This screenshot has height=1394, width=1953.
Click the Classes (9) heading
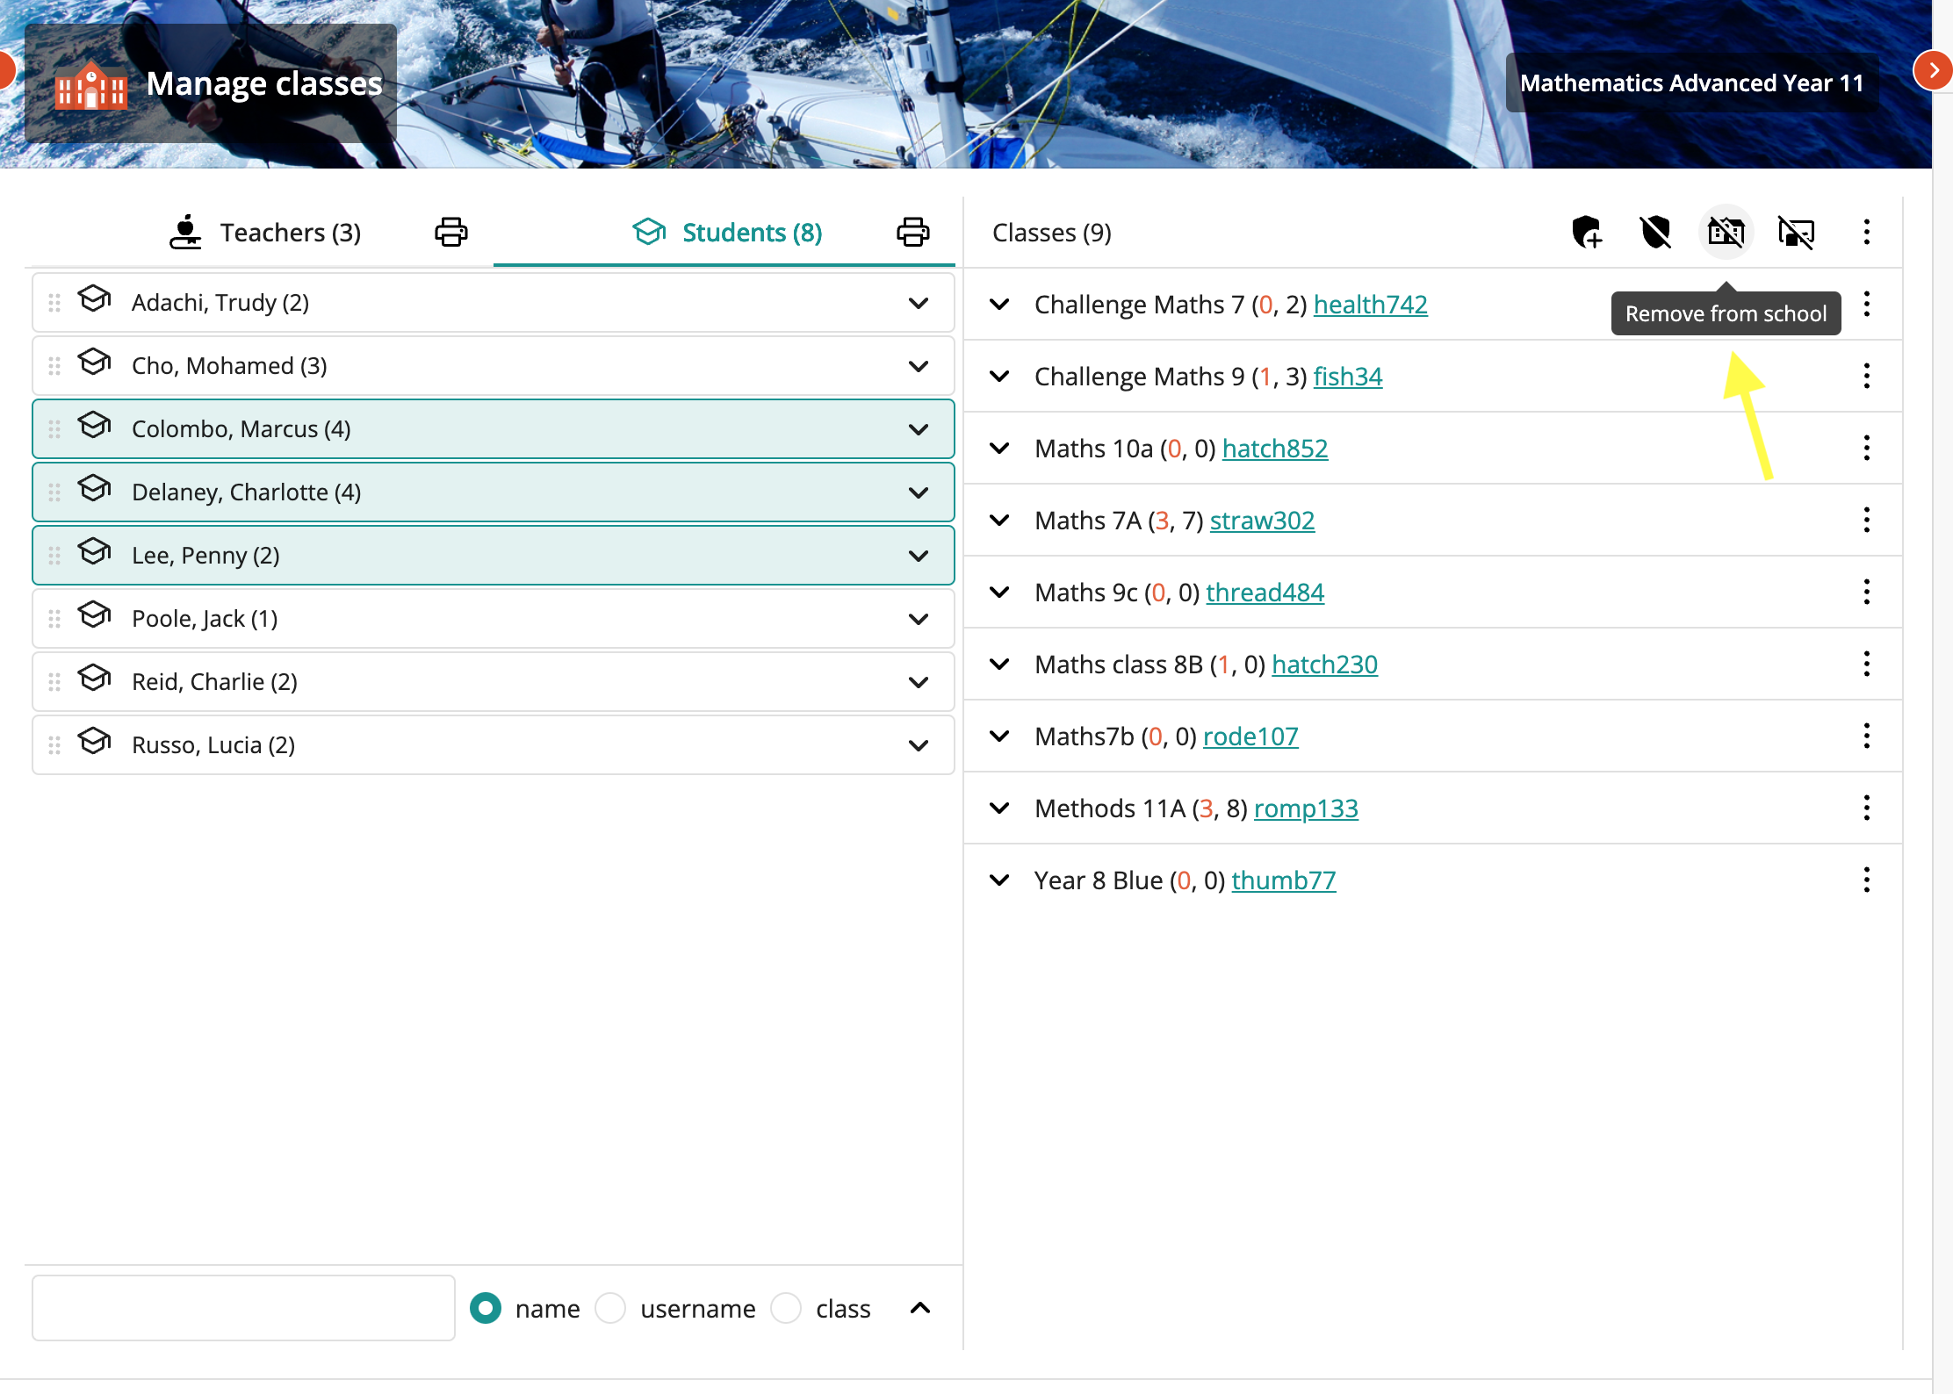point(1052,233)
